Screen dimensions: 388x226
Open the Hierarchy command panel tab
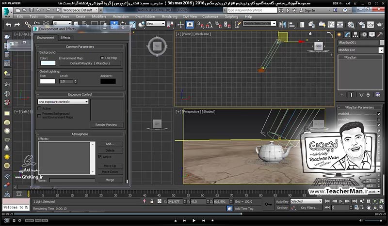pos(356,34)
